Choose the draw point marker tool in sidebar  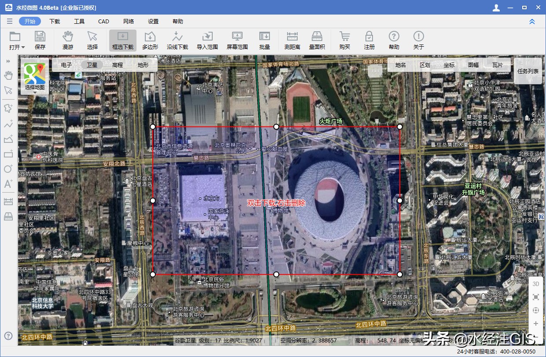(x=8, y=108)
